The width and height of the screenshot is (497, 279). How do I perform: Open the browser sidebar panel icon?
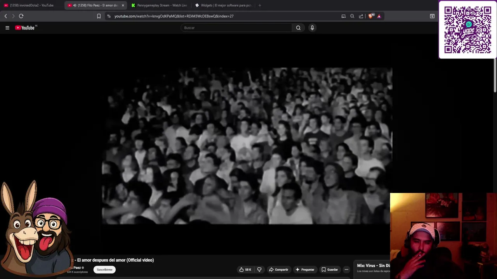pos(432,16)
